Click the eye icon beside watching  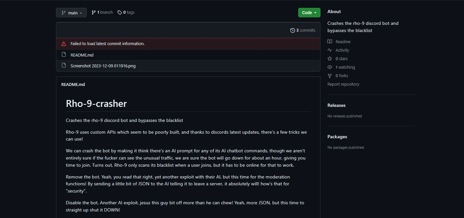coord(330,67)
